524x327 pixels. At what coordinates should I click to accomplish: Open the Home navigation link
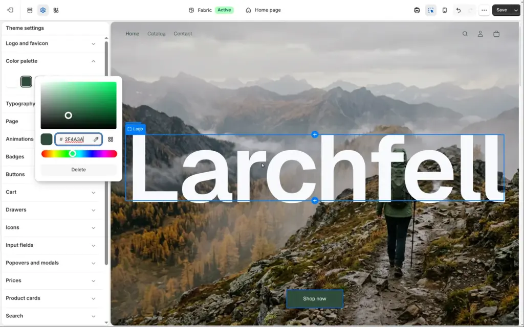[133, 34]
